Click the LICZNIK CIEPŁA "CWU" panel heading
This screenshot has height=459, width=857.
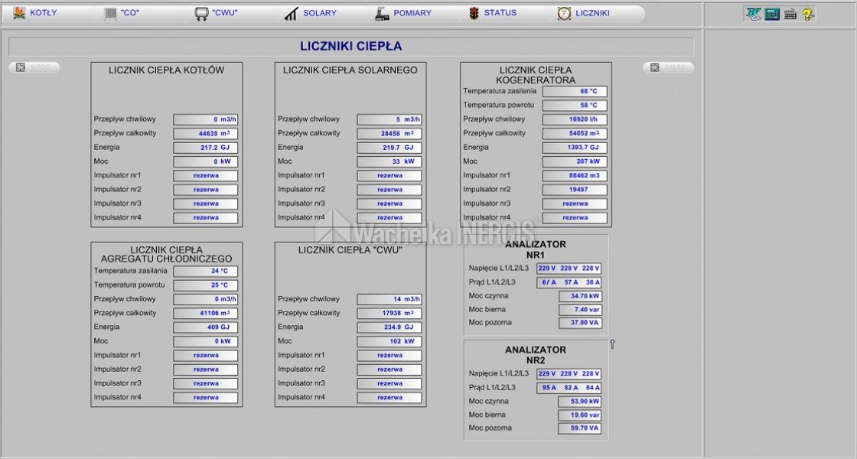point(350,250)
